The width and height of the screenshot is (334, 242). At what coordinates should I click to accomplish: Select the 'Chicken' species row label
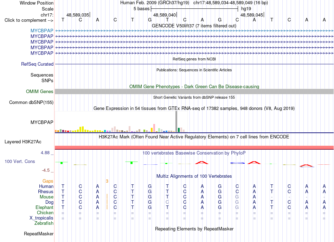coord(45,212)
